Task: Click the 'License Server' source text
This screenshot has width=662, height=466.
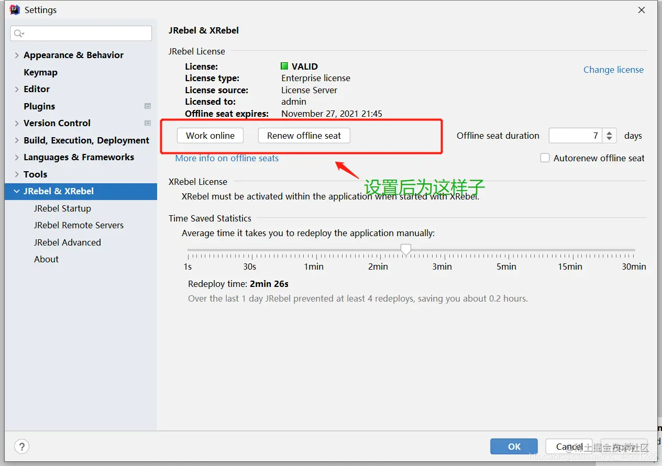Action: click(x=309, y=90)
